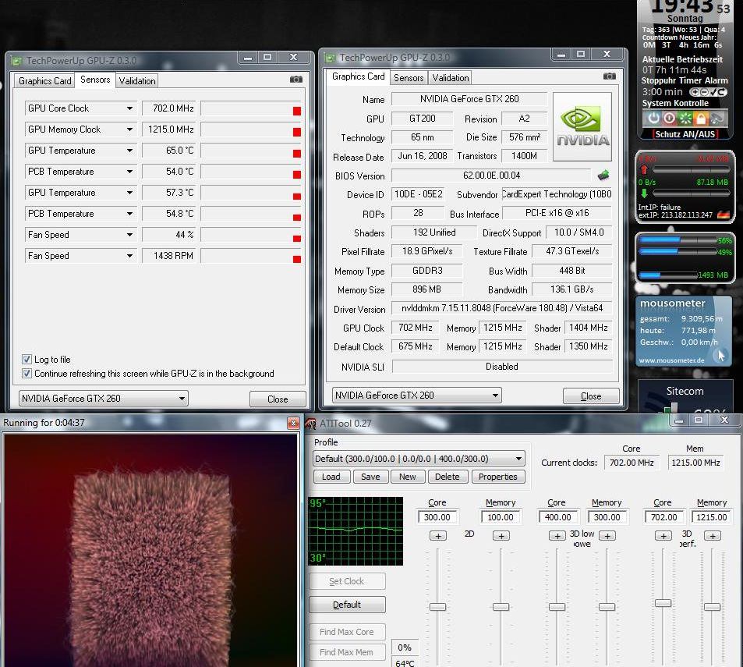743x667 pixels.
Task: Click Close button in the Sensors window
Action: pos(278,399)
